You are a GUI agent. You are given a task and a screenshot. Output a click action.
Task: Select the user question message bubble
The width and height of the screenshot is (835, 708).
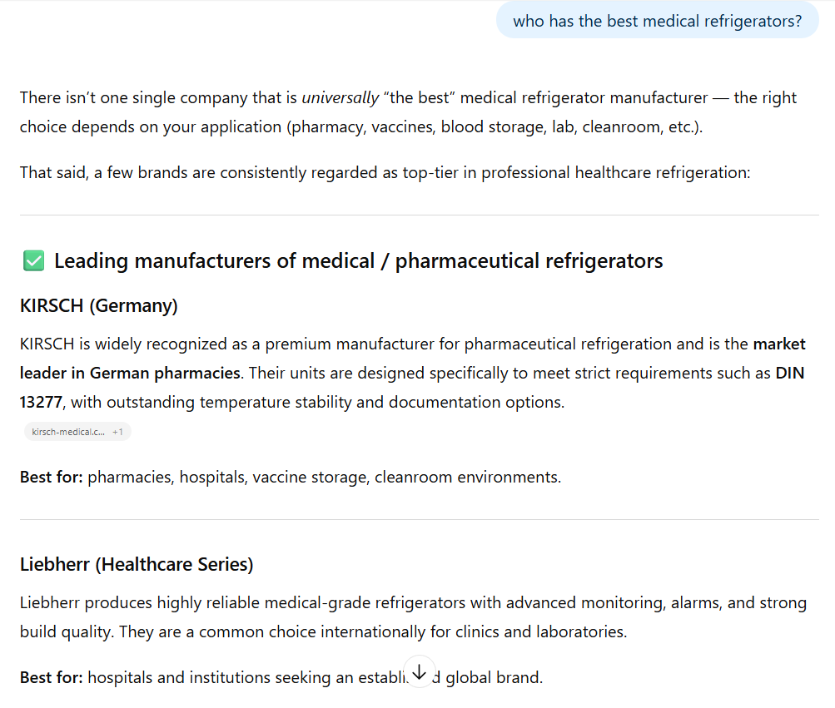pos(657,21)
